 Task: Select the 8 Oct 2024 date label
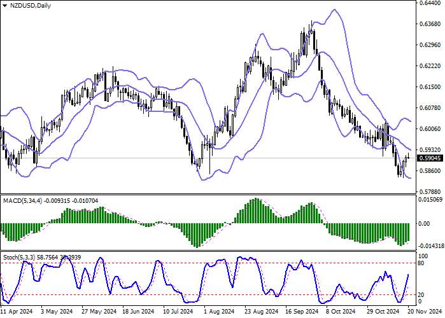[341, 312]
